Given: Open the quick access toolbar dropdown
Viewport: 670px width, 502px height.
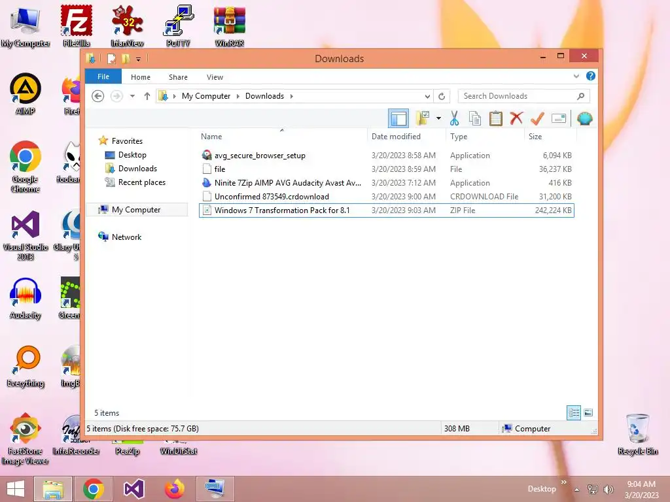Looking at the screenshot, I should (138, 59).
